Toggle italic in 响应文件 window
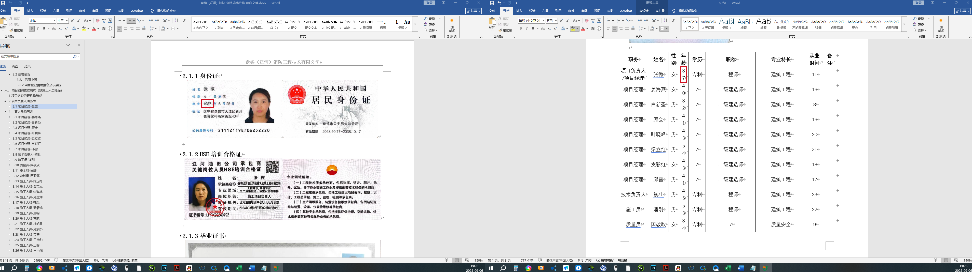The width and height of the screenshot is (972, 272). point(38,29)
